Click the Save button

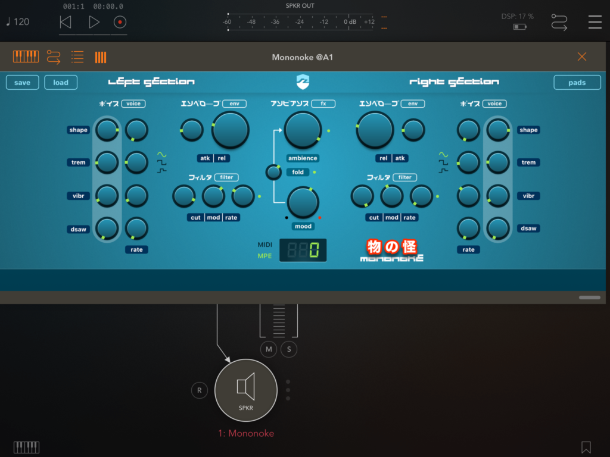coord(22,82)
